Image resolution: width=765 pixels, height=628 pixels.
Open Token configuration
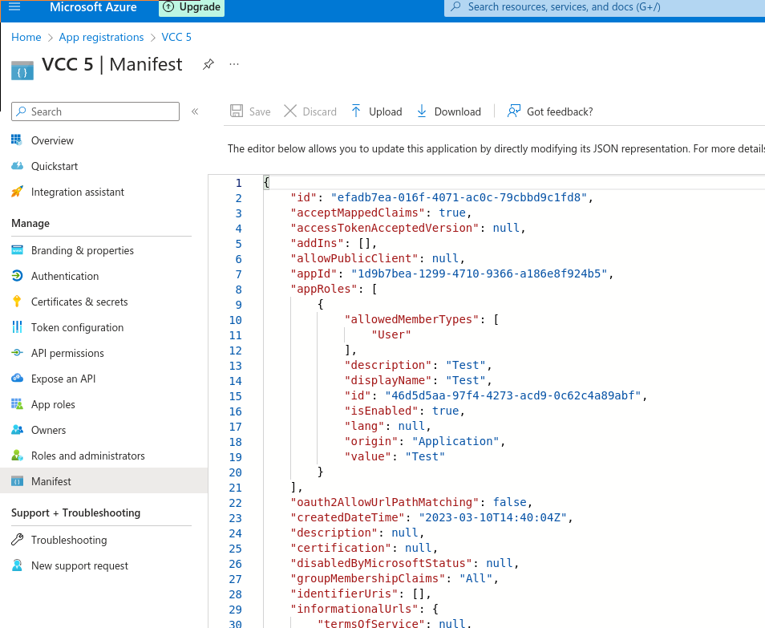pyautogui.click(x=78, y=327)
